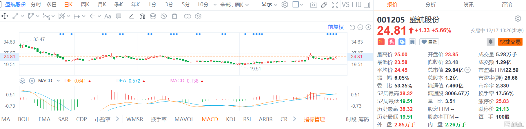
Task: Set price alert with bell icon
Action: [491, 42]
